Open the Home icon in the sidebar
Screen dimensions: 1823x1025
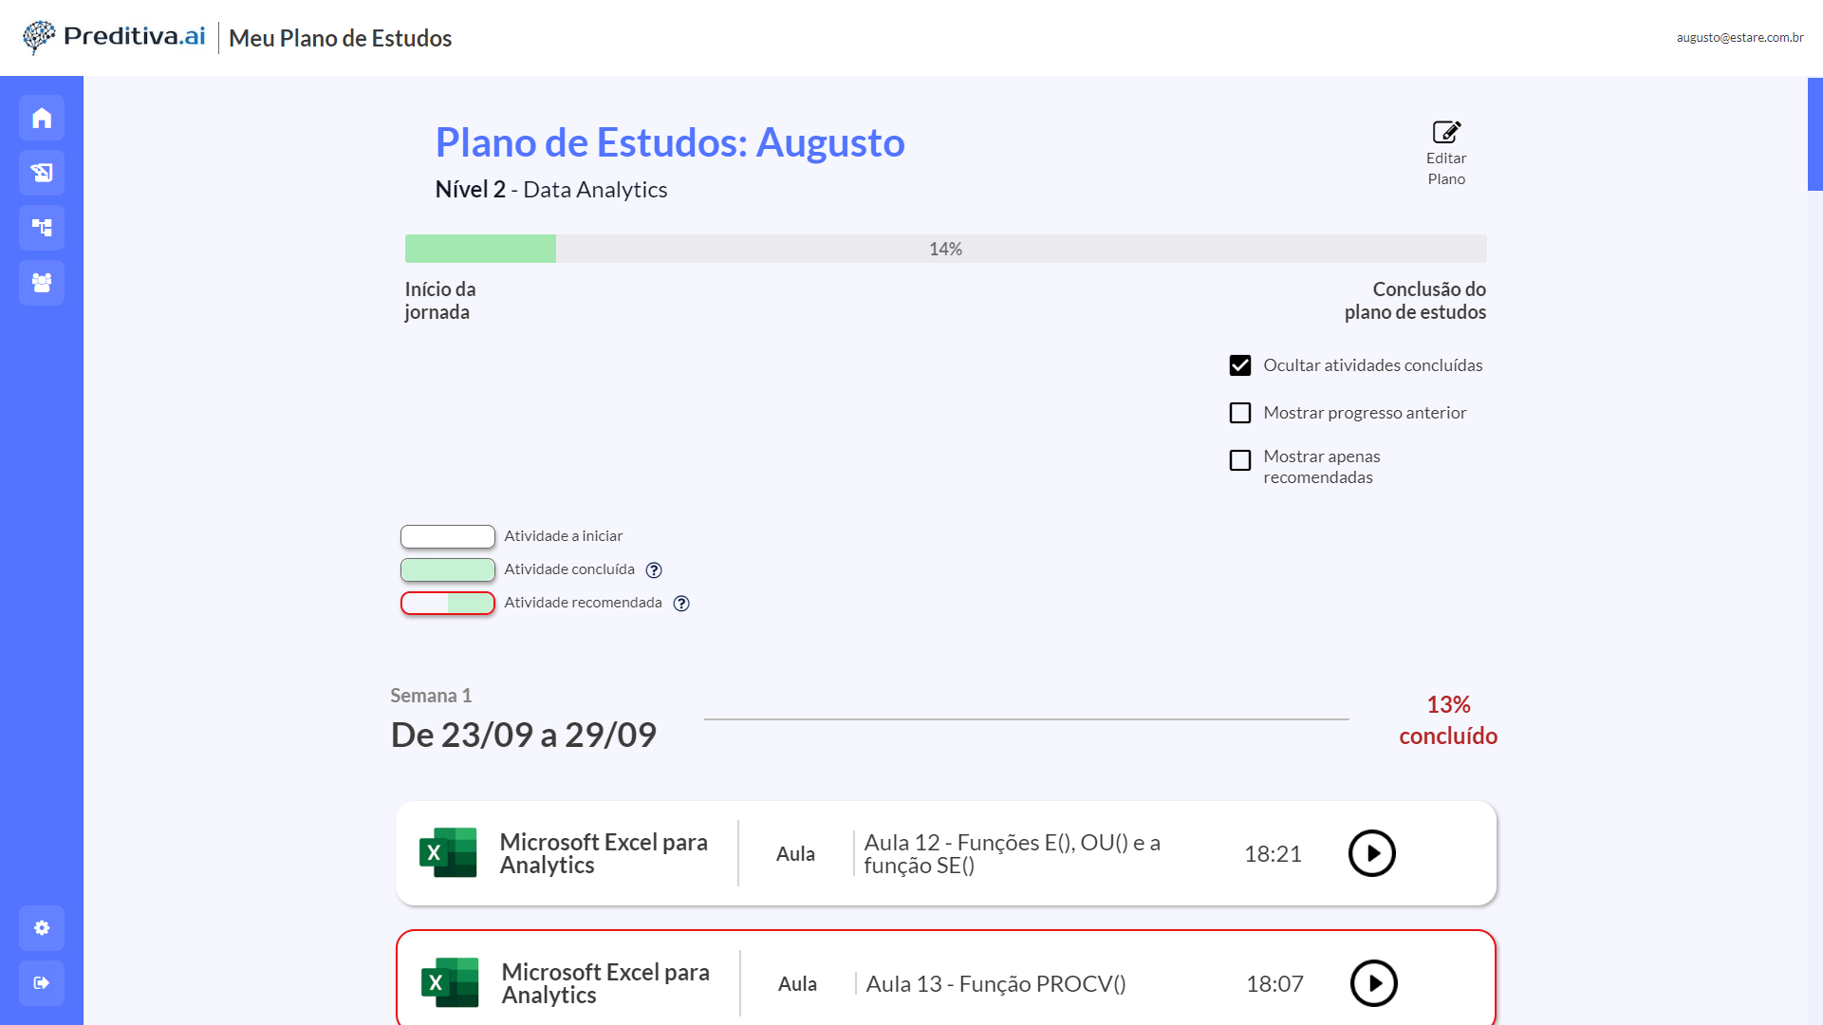coord(42,118)
